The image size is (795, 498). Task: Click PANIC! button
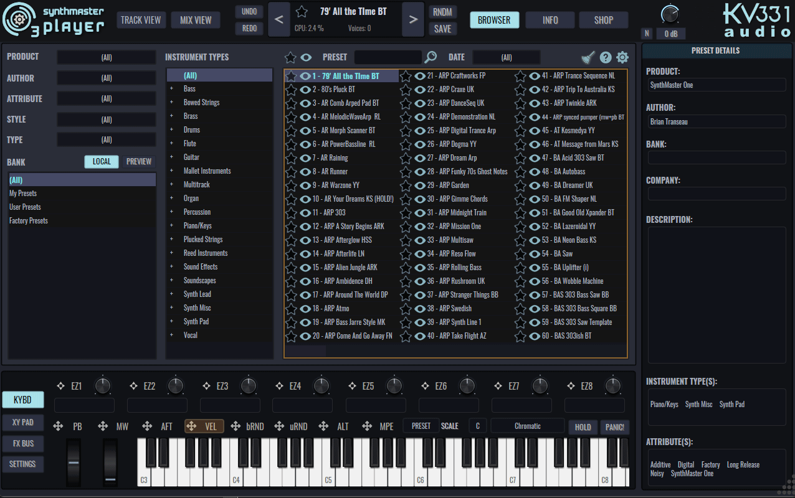point(615,427)
